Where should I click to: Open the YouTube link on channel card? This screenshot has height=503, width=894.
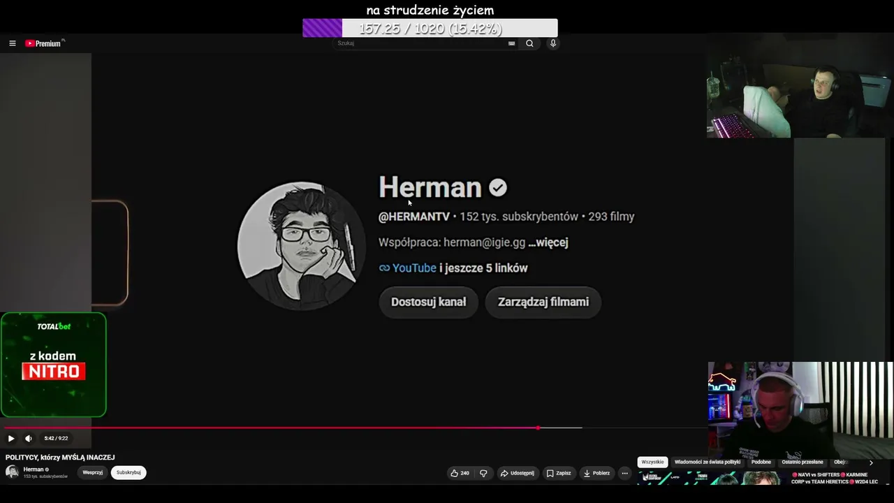(x=414, y=268)
